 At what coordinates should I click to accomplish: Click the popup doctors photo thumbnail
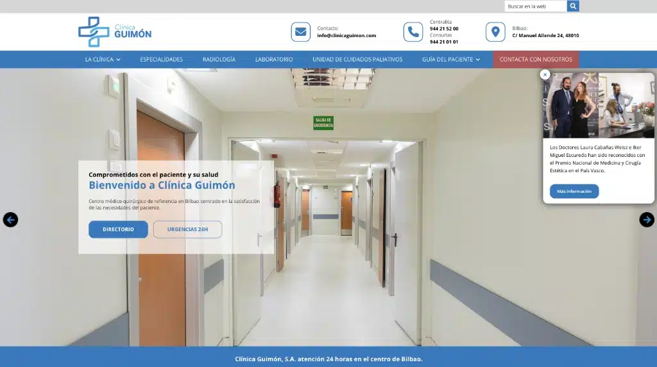pos(599,106)
